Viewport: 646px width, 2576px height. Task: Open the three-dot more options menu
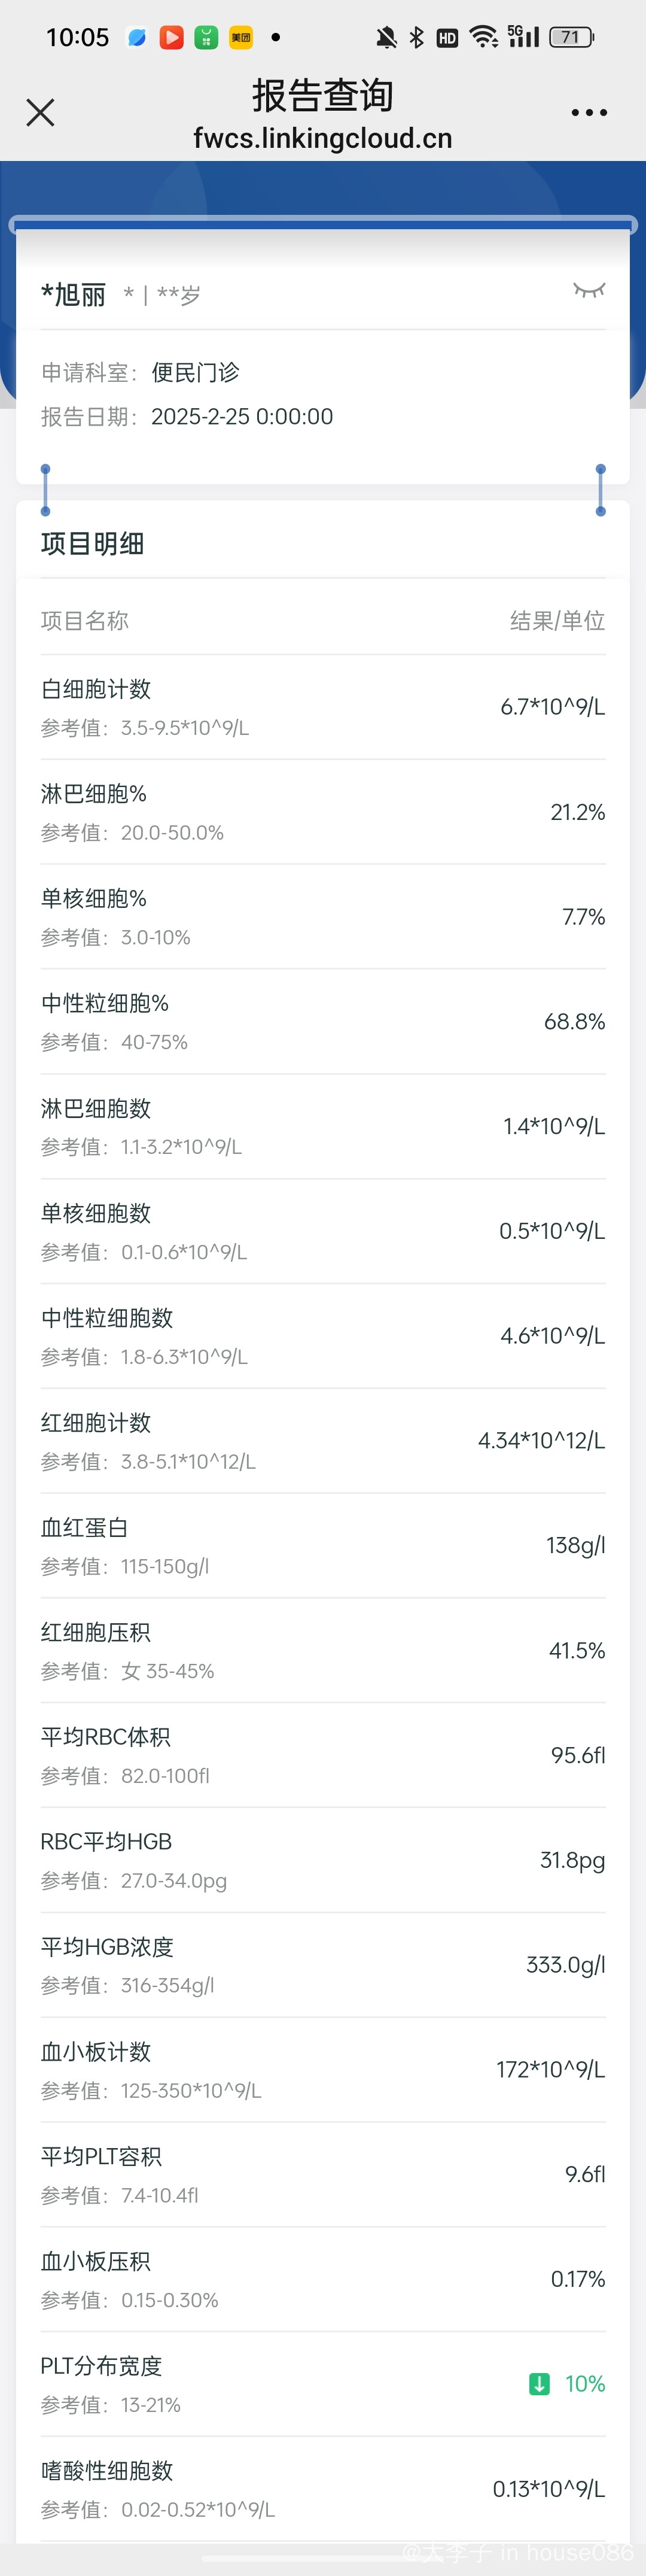point(588,112)
